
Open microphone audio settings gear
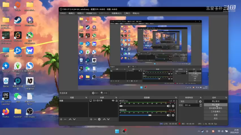[x=173, y=106]
